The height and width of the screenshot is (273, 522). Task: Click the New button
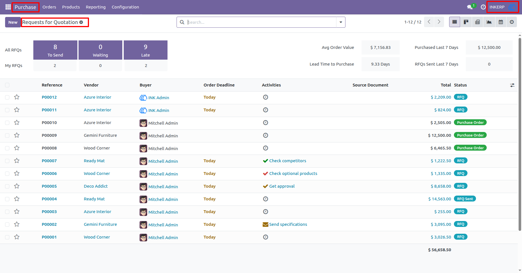click(13, 22)
